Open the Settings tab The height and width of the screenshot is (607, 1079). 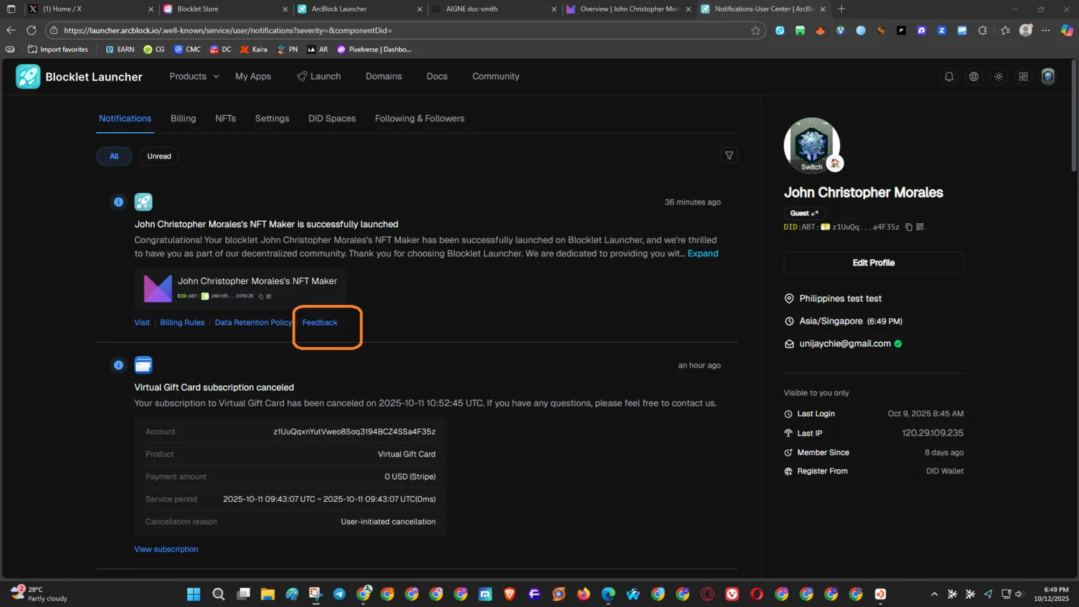tap(272, 119)
